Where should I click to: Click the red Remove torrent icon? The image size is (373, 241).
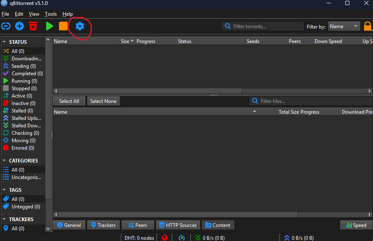(x=33, y=26)
